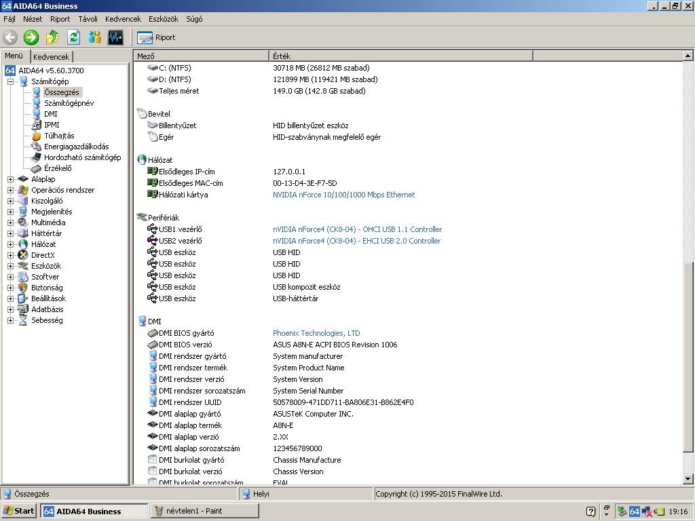
Task: Open the NVIDIA nForce Ethernet link
Action: point(343,195)
